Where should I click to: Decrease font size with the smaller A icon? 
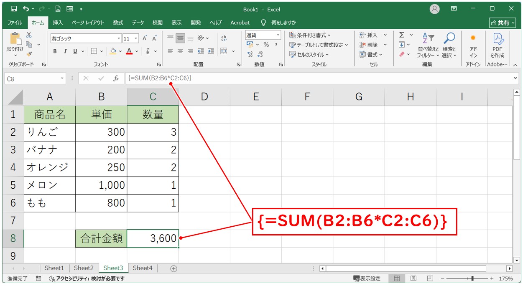tap(154, 38)
